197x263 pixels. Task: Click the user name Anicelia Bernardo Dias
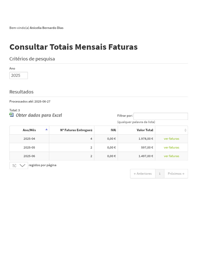tap(46, 28)
